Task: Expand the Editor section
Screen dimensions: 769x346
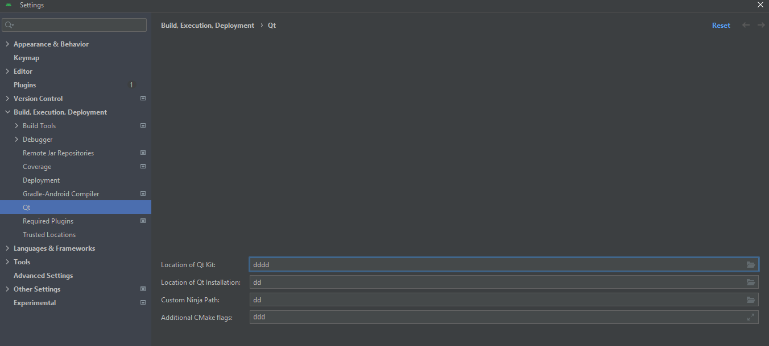Action: (7, 71)
